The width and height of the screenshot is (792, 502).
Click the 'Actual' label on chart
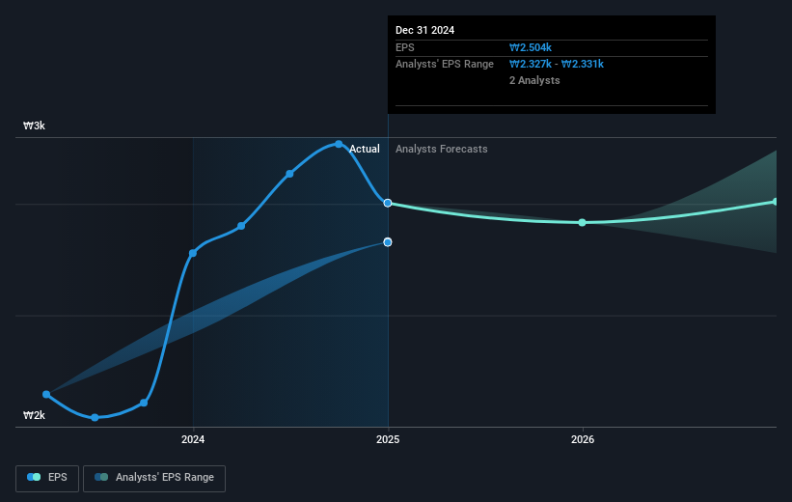pos(365,149)
